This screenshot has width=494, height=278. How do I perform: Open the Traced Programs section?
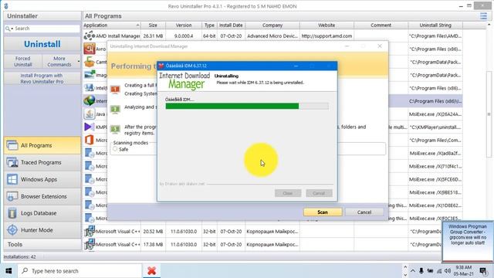42,162
